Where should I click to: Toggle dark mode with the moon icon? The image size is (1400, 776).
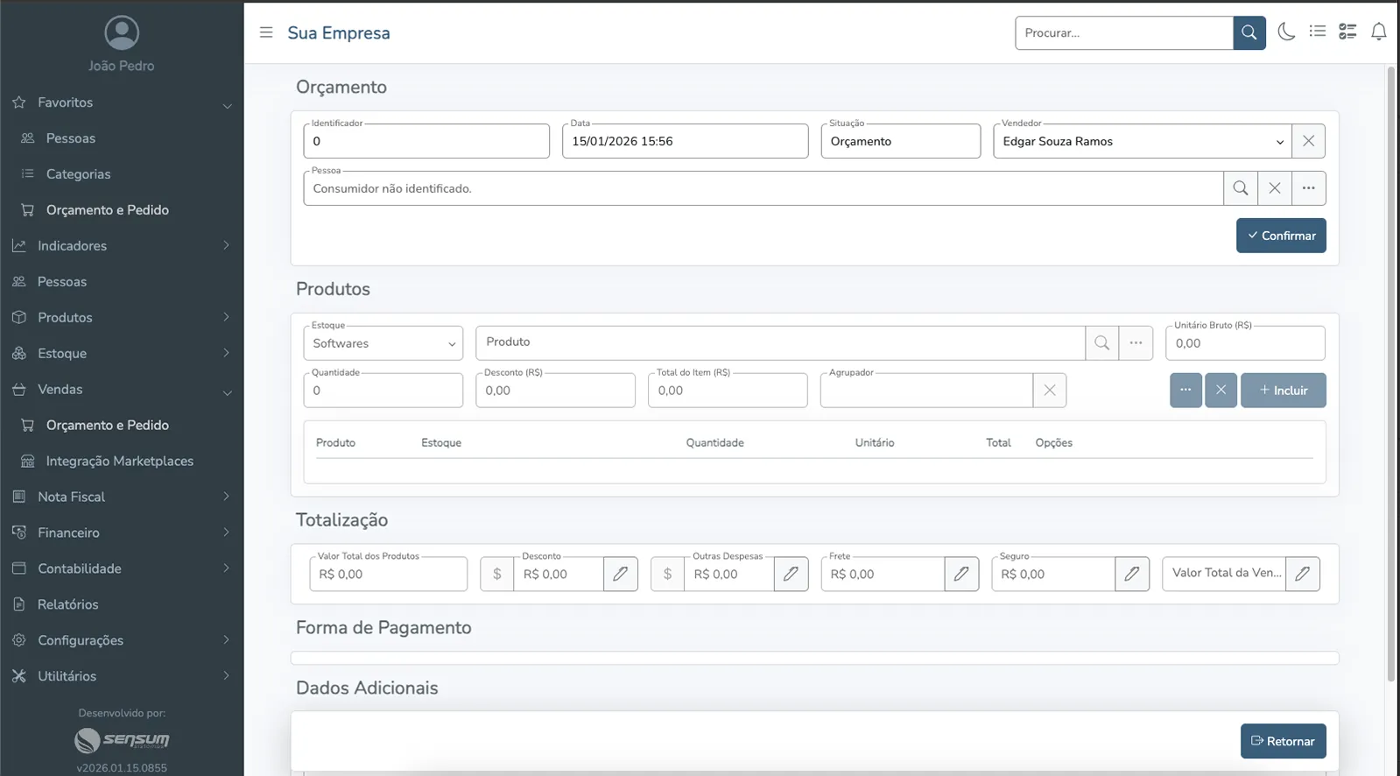pos(1285,32)
